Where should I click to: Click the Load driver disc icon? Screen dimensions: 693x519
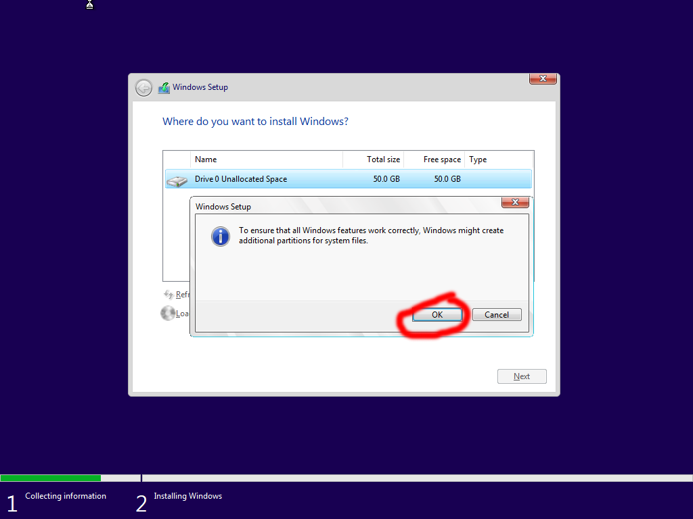point(168,313)
